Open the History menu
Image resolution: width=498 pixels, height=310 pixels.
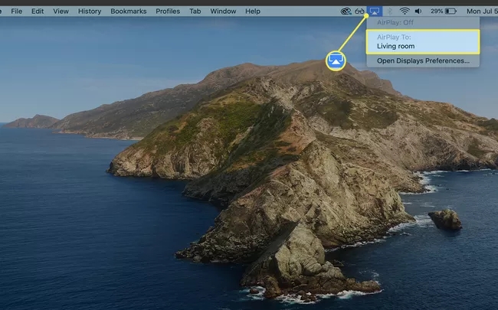90,11
